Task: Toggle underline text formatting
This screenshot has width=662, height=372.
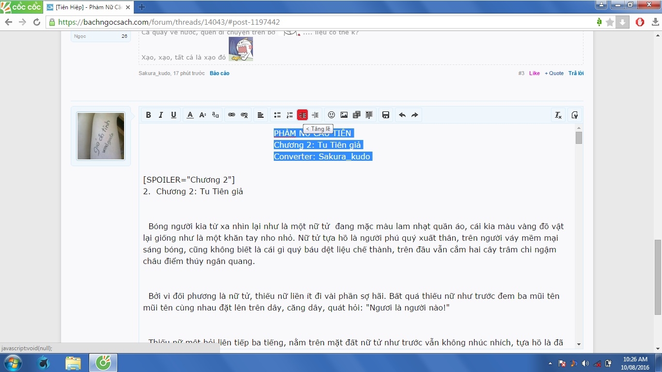Action: point(173,115)
